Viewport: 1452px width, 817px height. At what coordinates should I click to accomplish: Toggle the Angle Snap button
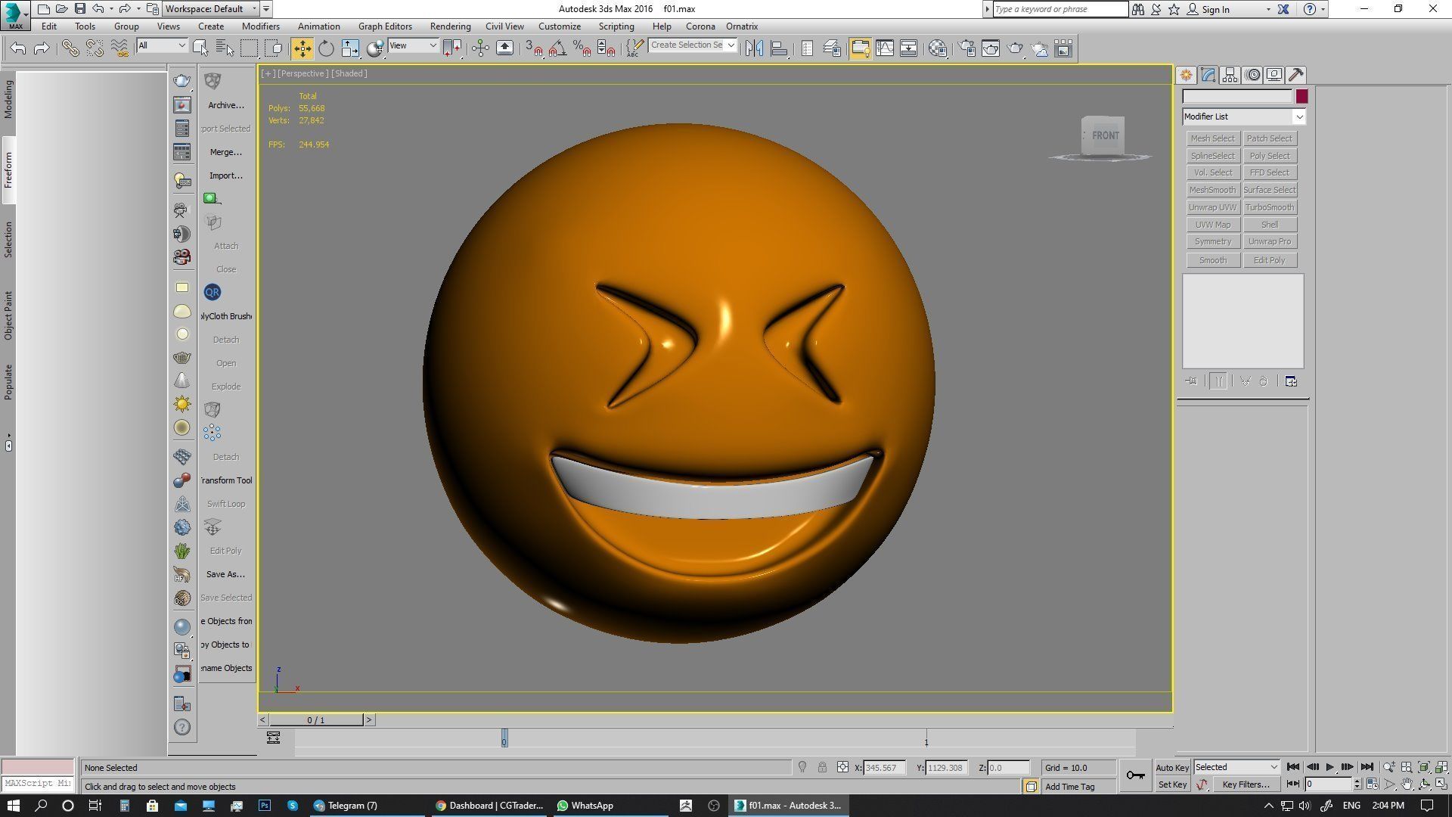point(557,48)
